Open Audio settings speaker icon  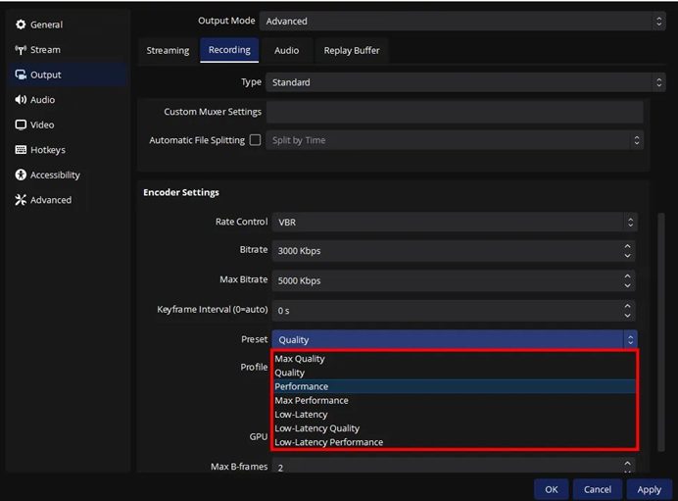pyautogui.click(x=21, y=100)
